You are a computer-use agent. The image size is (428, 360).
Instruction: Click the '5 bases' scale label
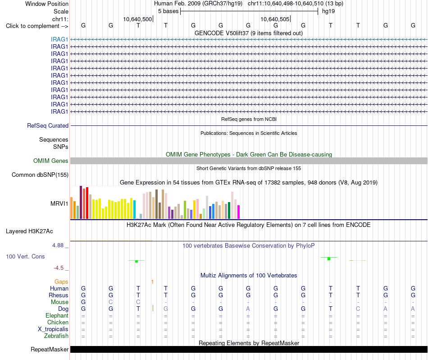pos(168,11)
